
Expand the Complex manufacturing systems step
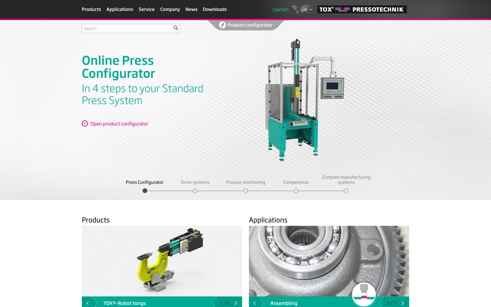(346, 191)
